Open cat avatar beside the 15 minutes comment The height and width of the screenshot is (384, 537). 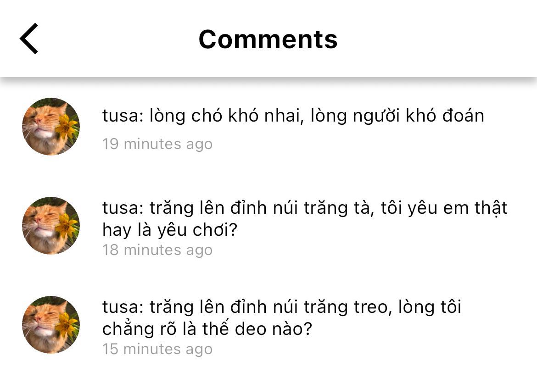click(x=50, y=324)
